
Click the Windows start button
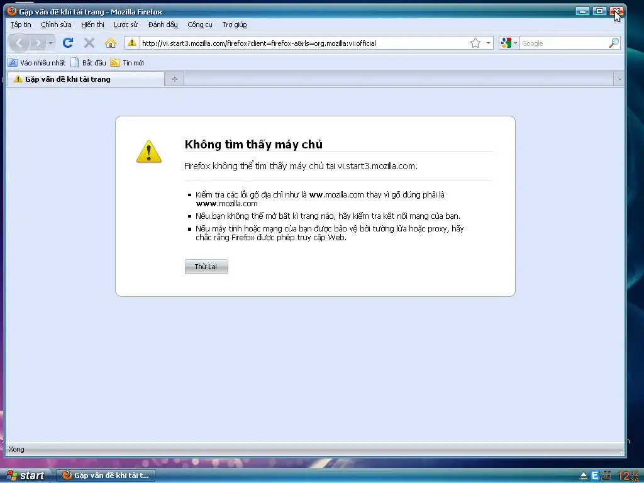(25, 475)
